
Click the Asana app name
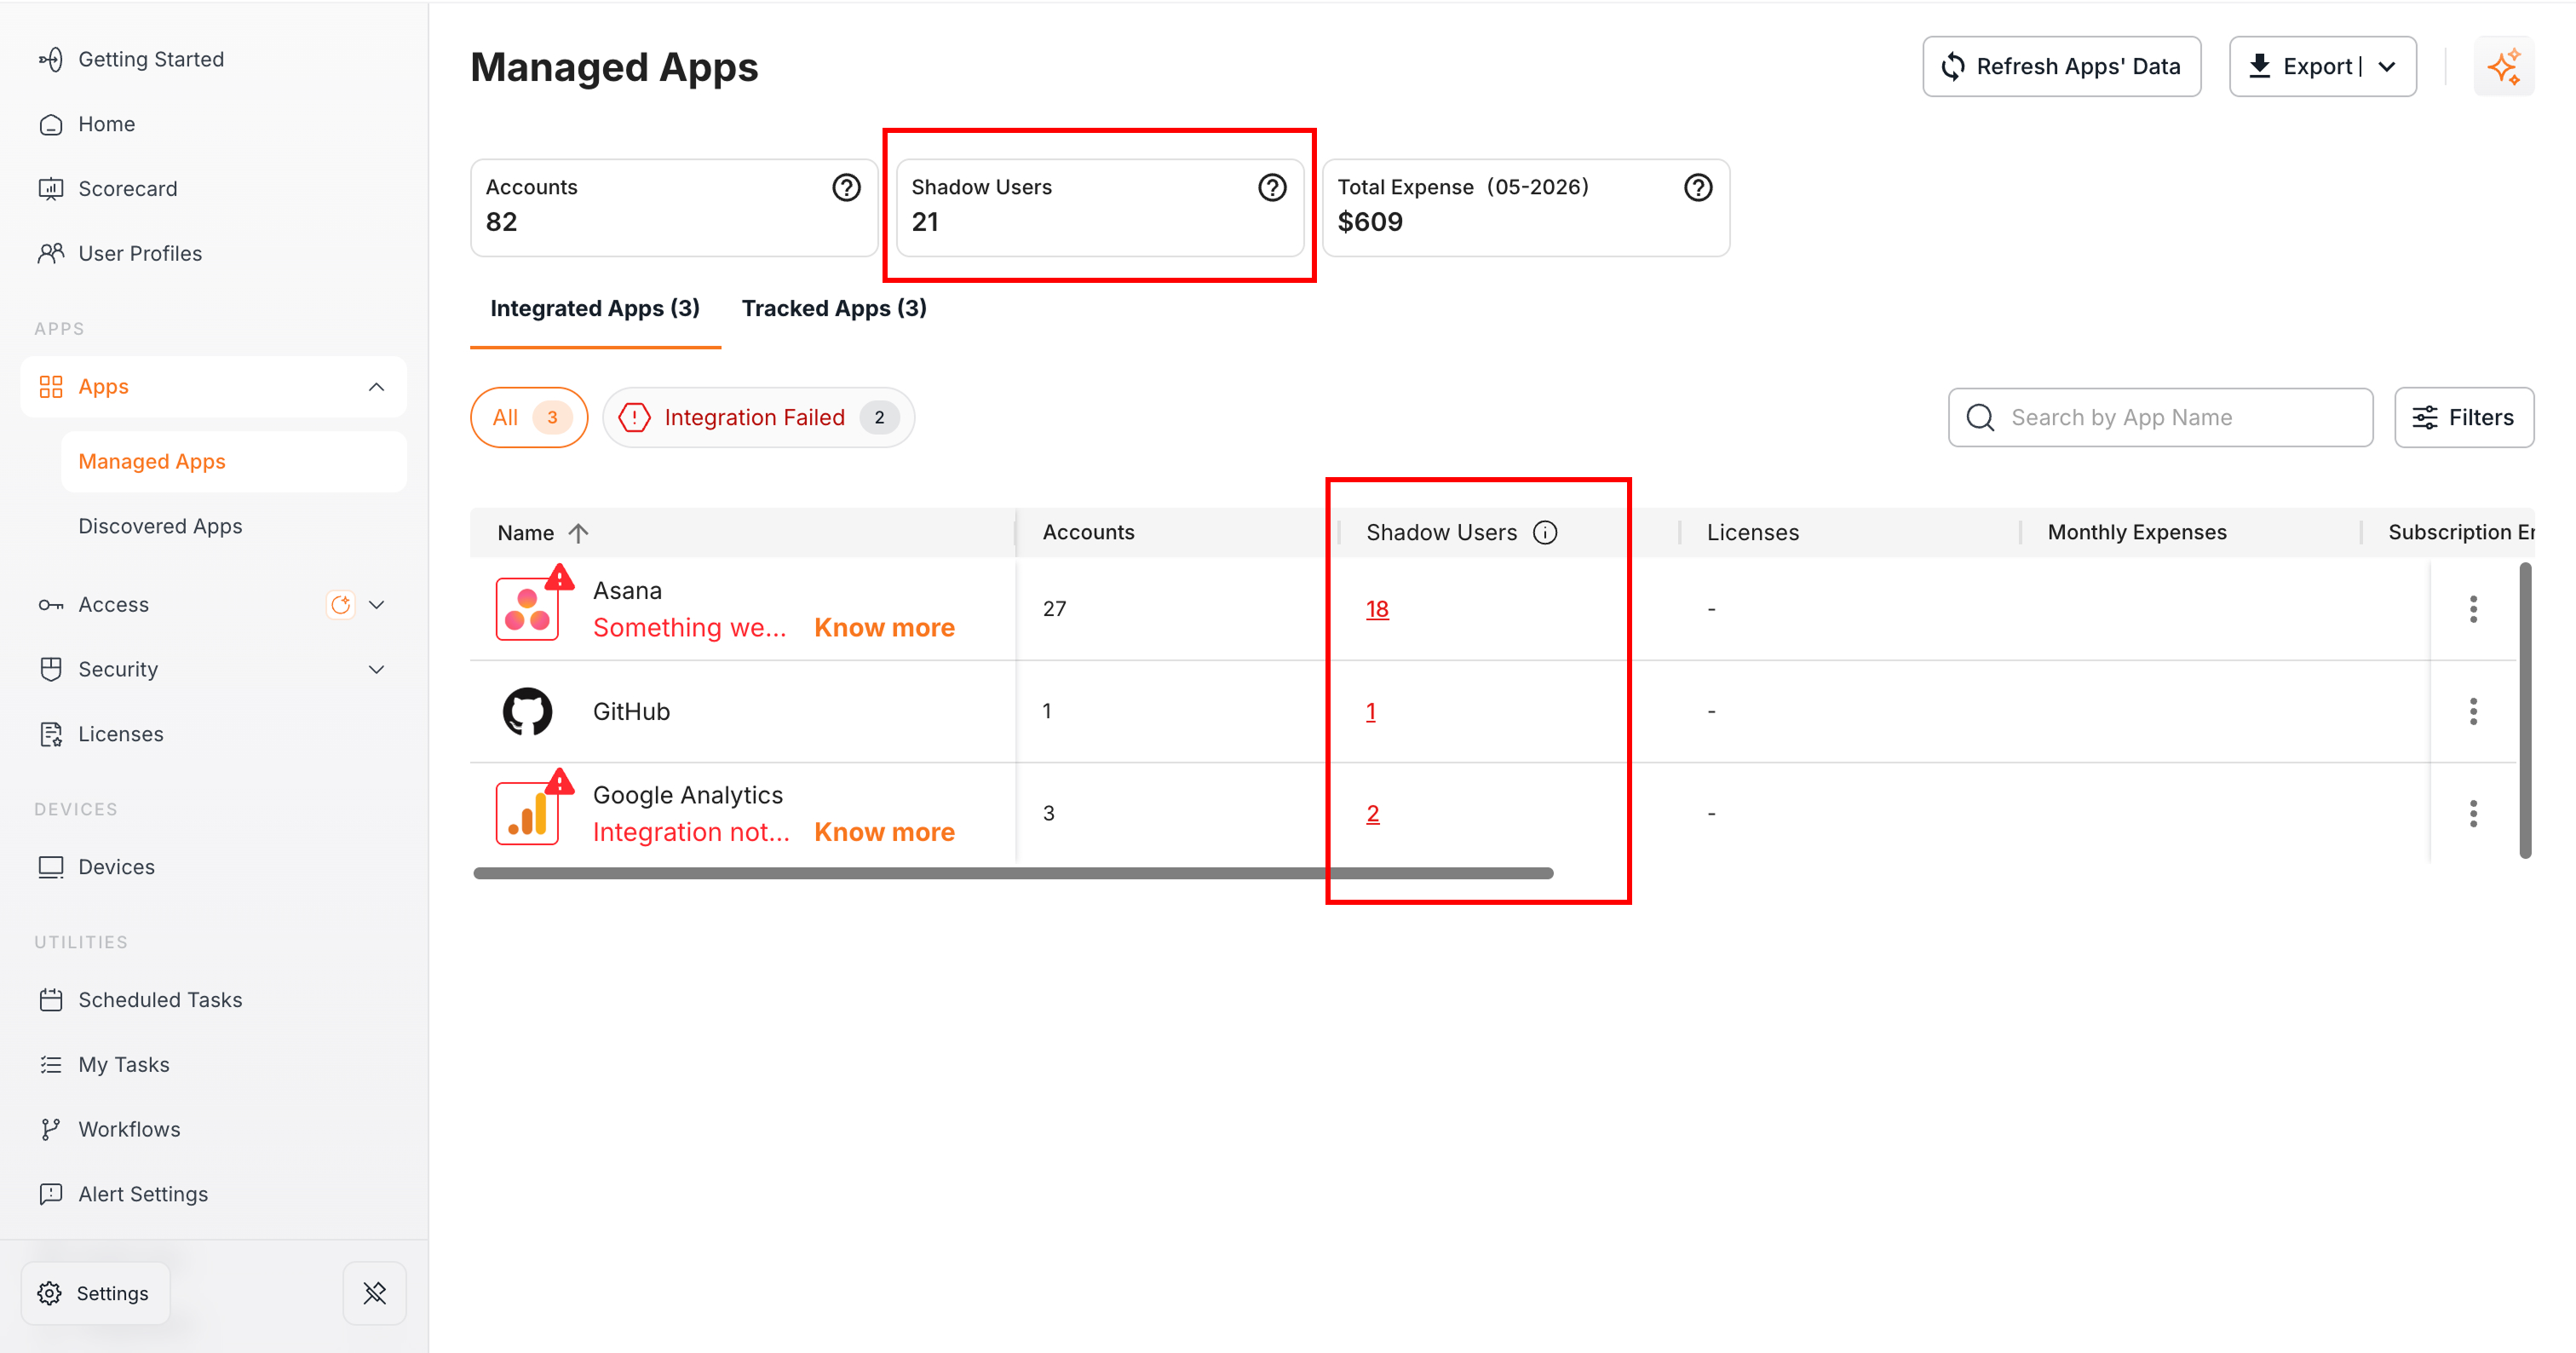coord(627,591)
